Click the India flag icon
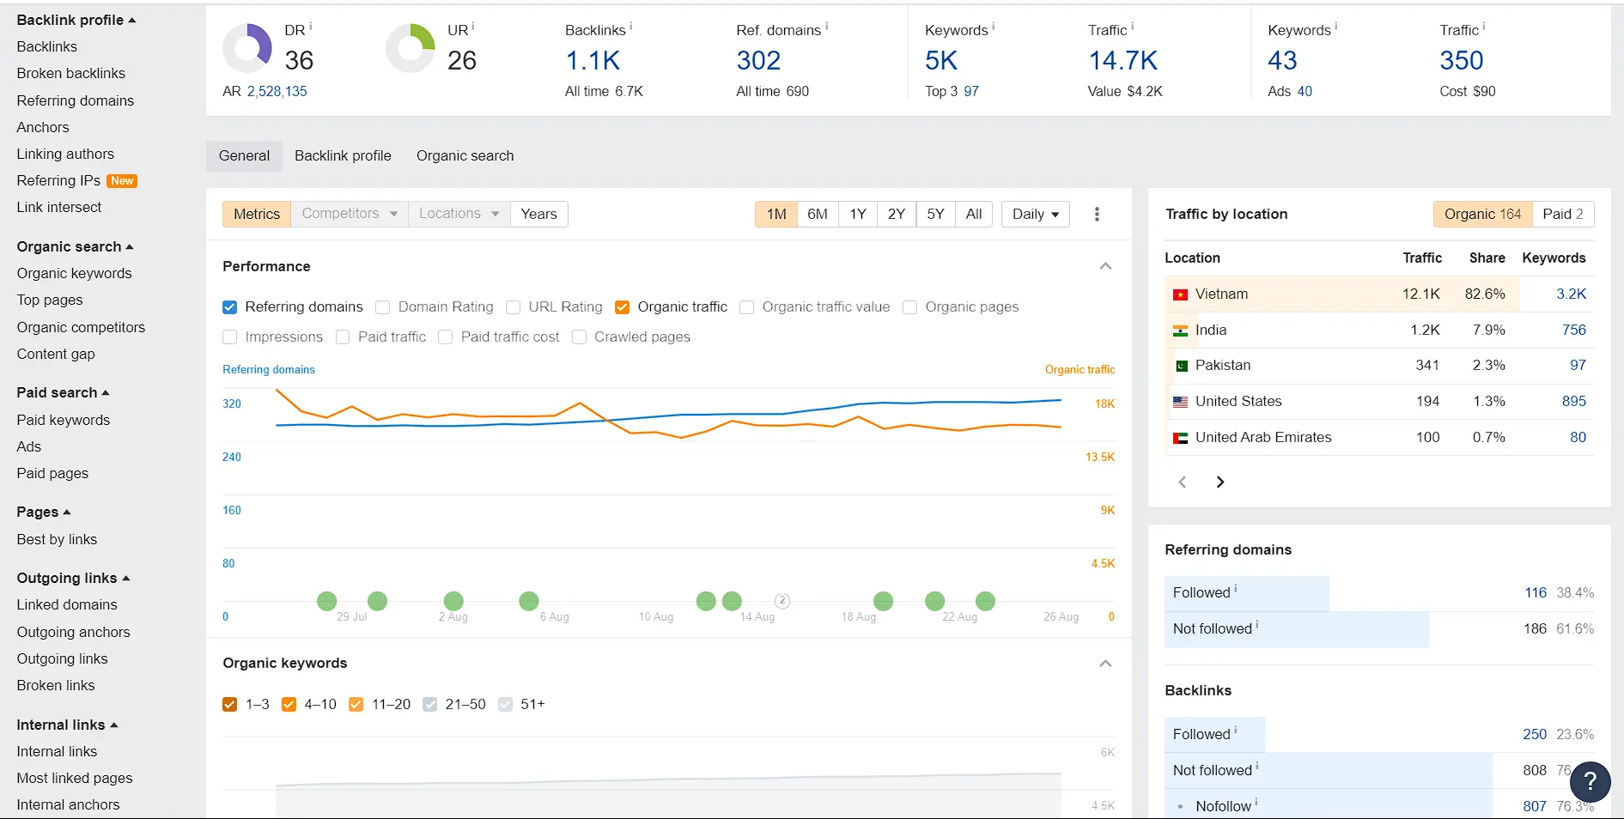The image size is (1624, 819). point(1181,331)
